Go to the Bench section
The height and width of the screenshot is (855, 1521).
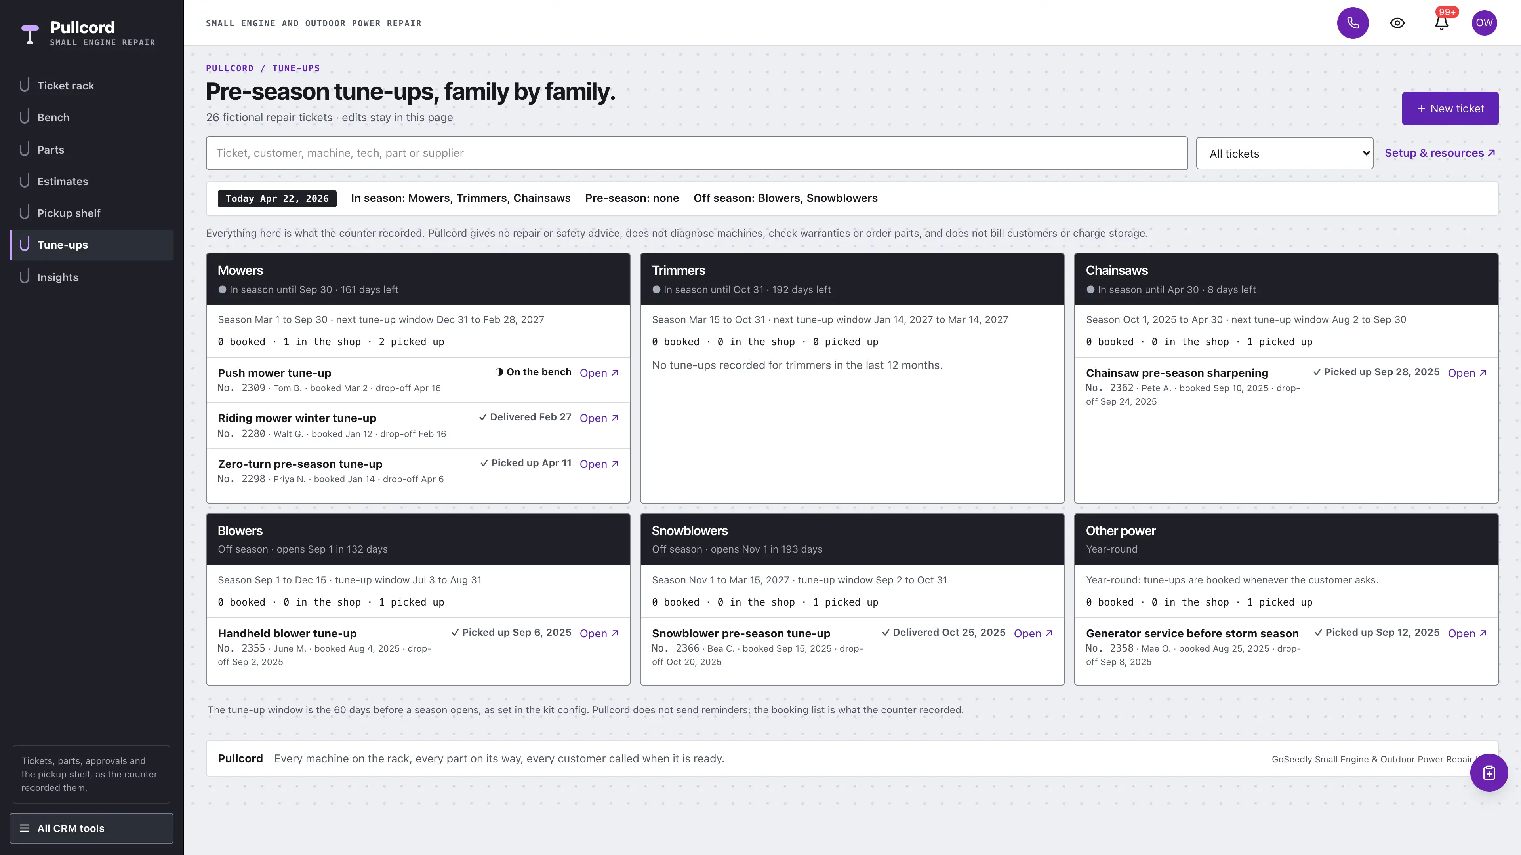(x=91, y=118)
